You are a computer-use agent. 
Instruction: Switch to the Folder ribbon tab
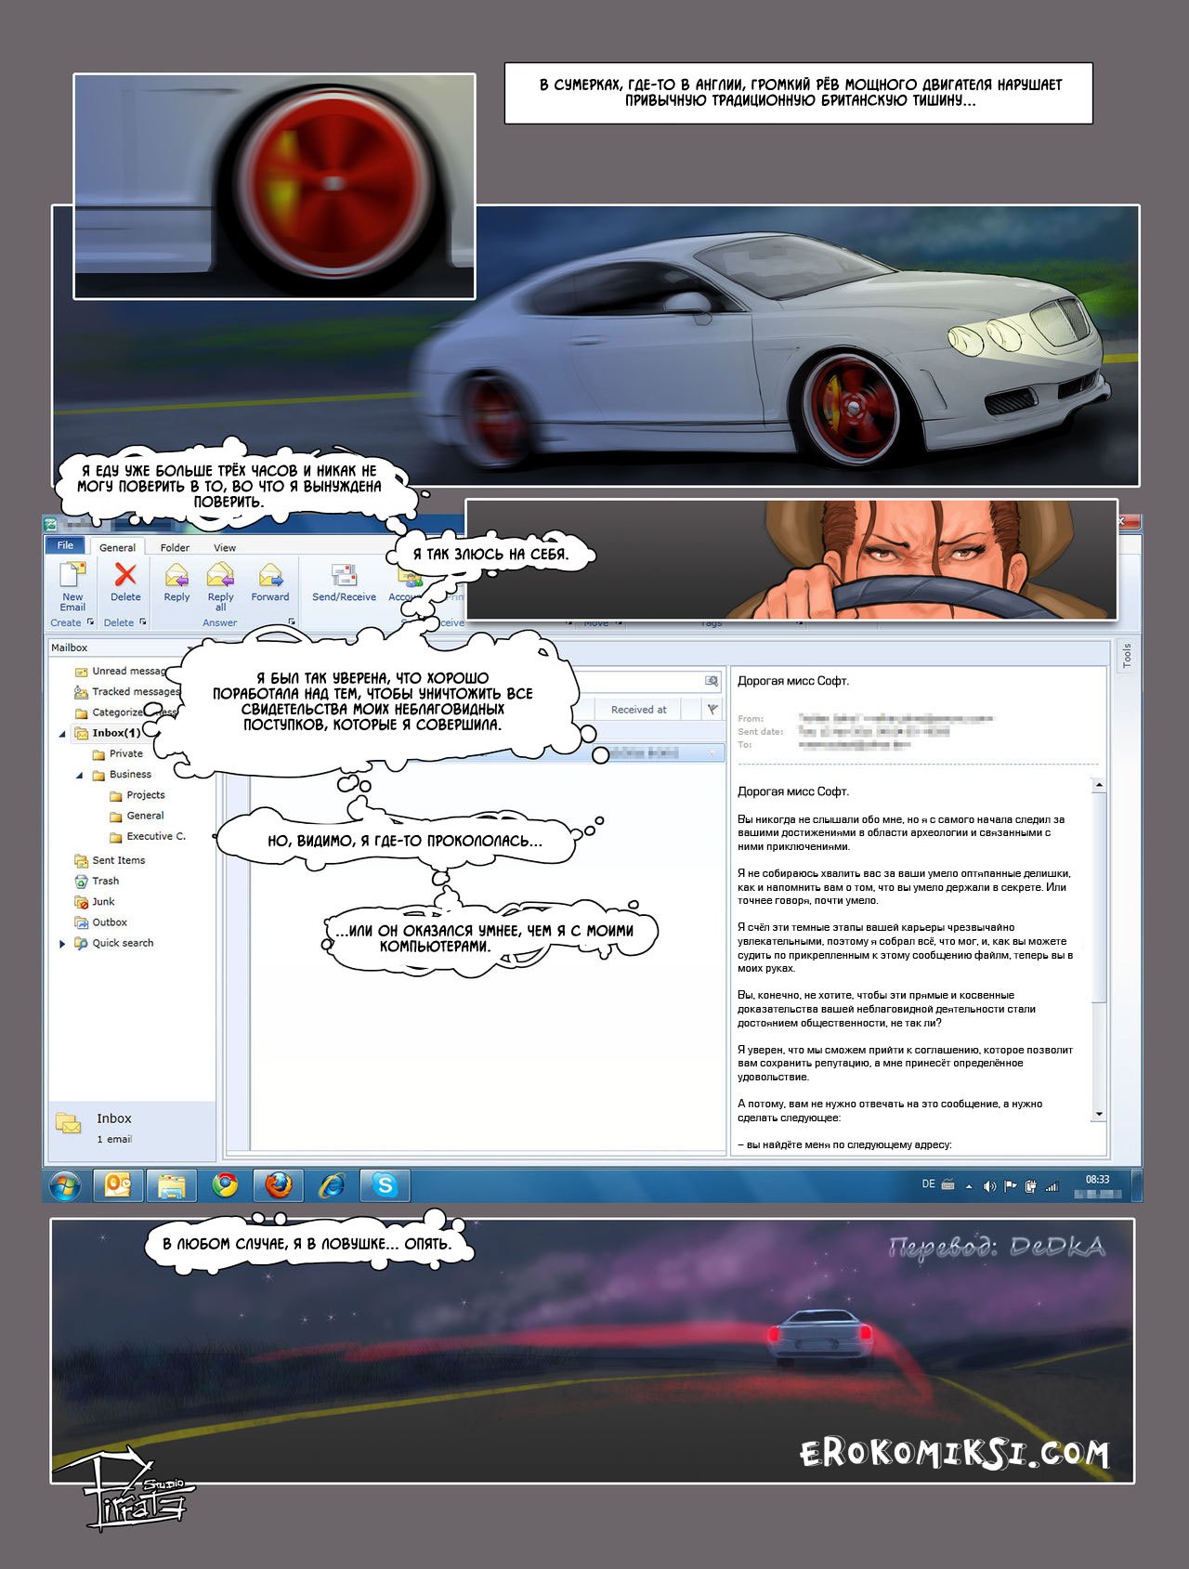[x=175, y=548]
